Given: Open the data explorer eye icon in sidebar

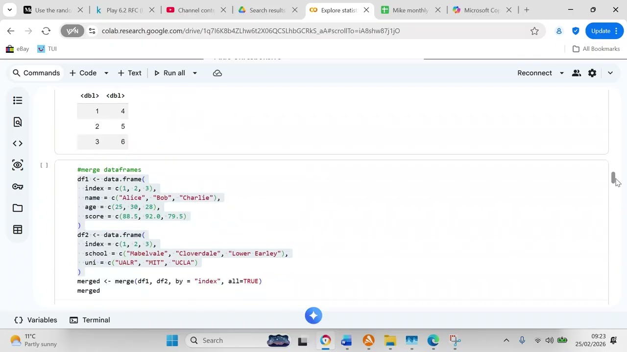Looking at the screenshot, I should [x=18, y=165].
